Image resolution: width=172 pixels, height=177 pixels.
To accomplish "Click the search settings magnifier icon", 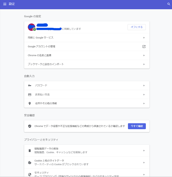I will point(169,4).
